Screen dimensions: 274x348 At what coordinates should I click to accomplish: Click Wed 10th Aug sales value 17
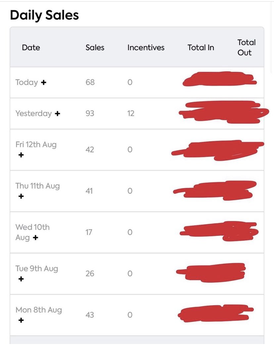tap(89, 232)
